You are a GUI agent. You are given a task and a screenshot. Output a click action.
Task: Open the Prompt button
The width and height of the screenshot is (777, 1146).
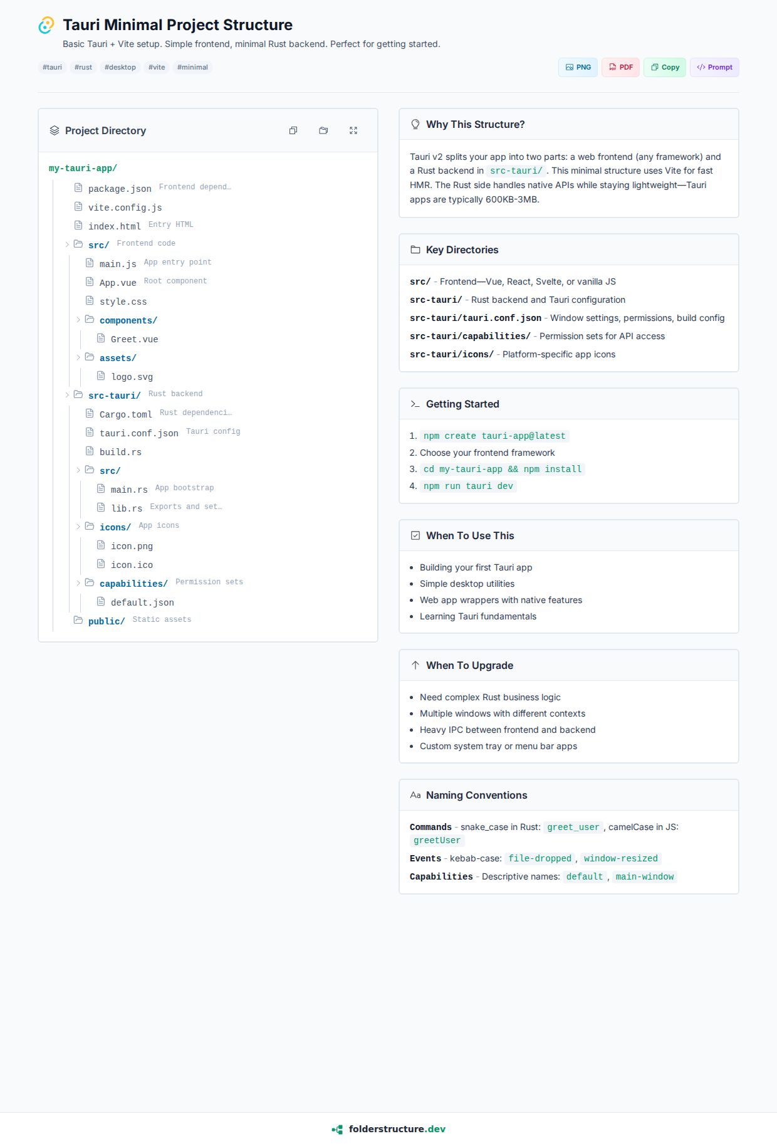click(x=714, y=67)
